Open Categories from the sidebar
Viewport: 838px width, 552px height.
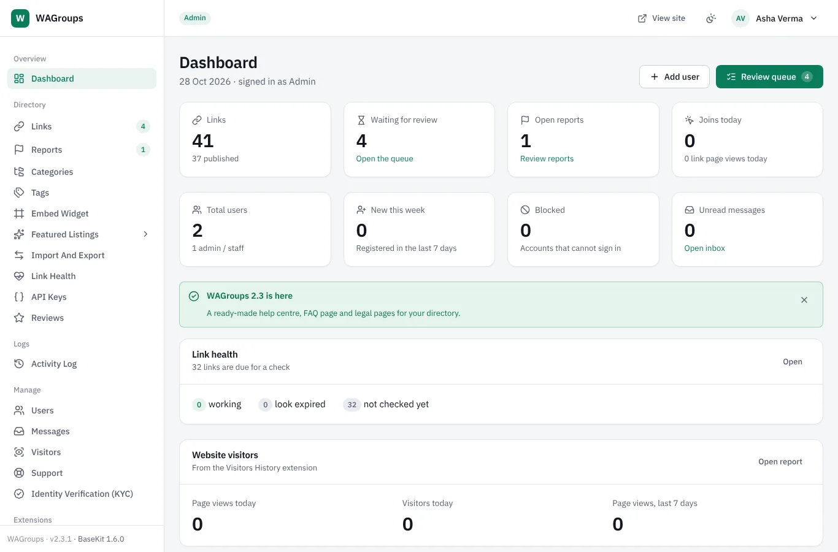point(82,172)
